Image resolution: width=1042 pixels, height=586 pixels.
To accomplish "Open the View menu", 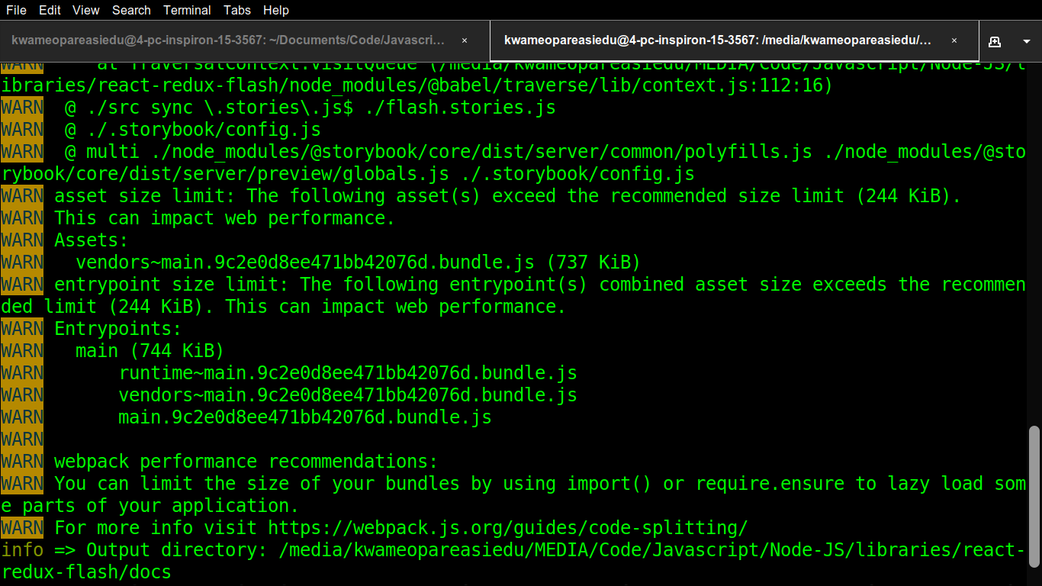I will pyautogui.click(x=86, y=10).
